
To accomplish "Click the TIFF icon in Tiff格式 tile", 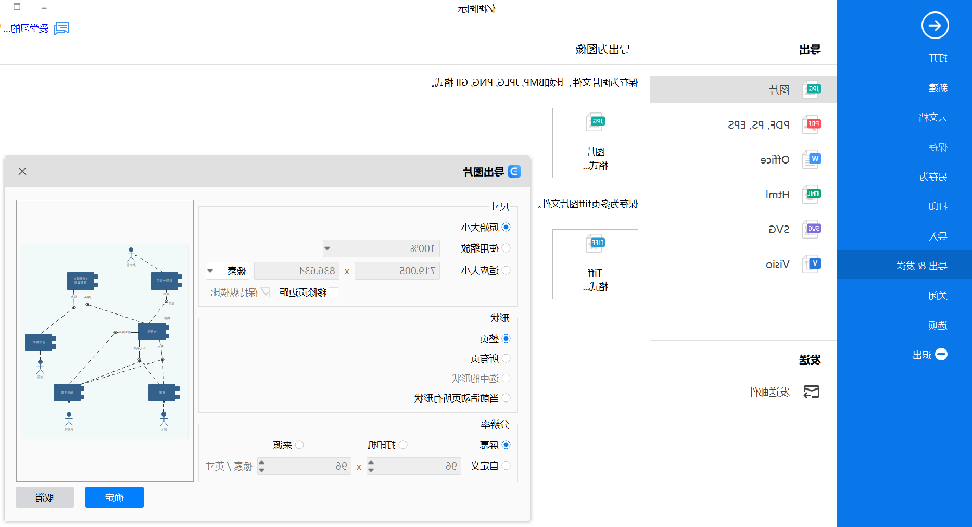I will coord(596,243).
